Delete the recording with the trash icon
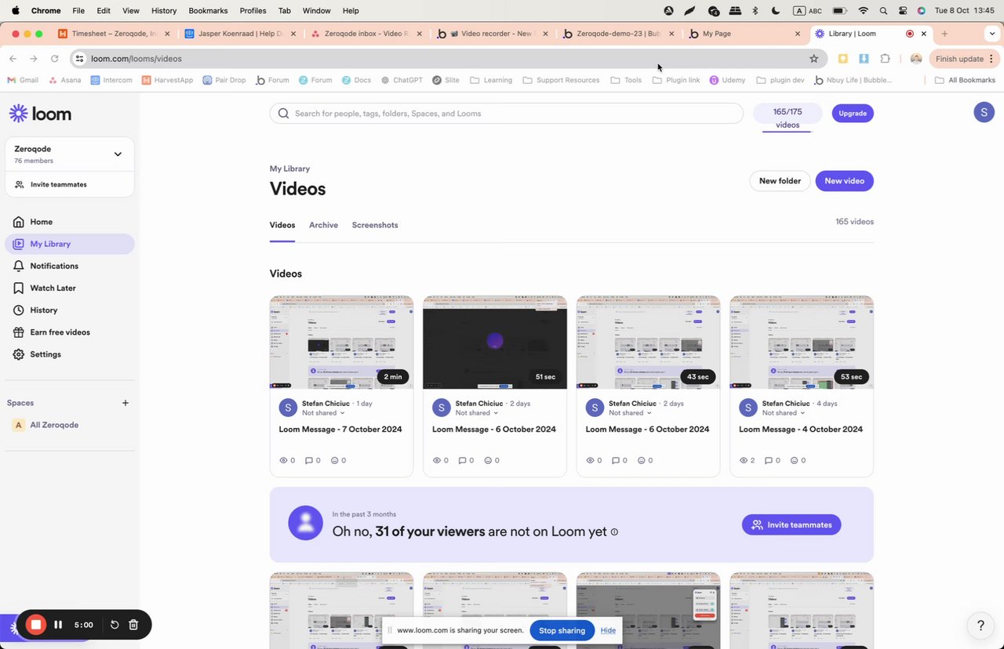Image resolution: width=1004 pixels, height=649 pixels. pyautogui.click(x=133, y=625)
